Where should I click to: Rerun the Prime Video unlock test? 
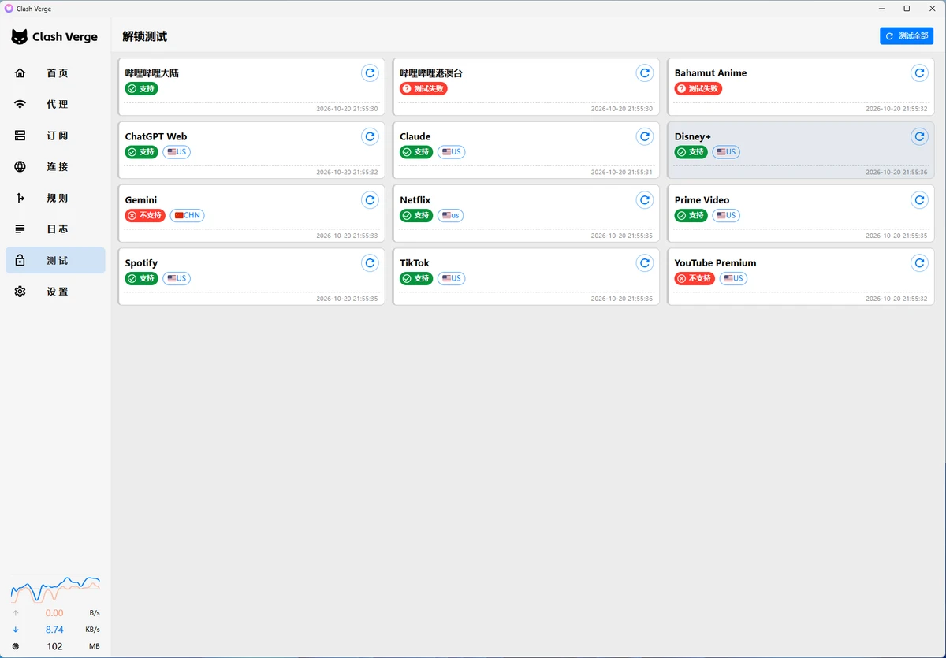pyautogui.click(x=919, y=200)
